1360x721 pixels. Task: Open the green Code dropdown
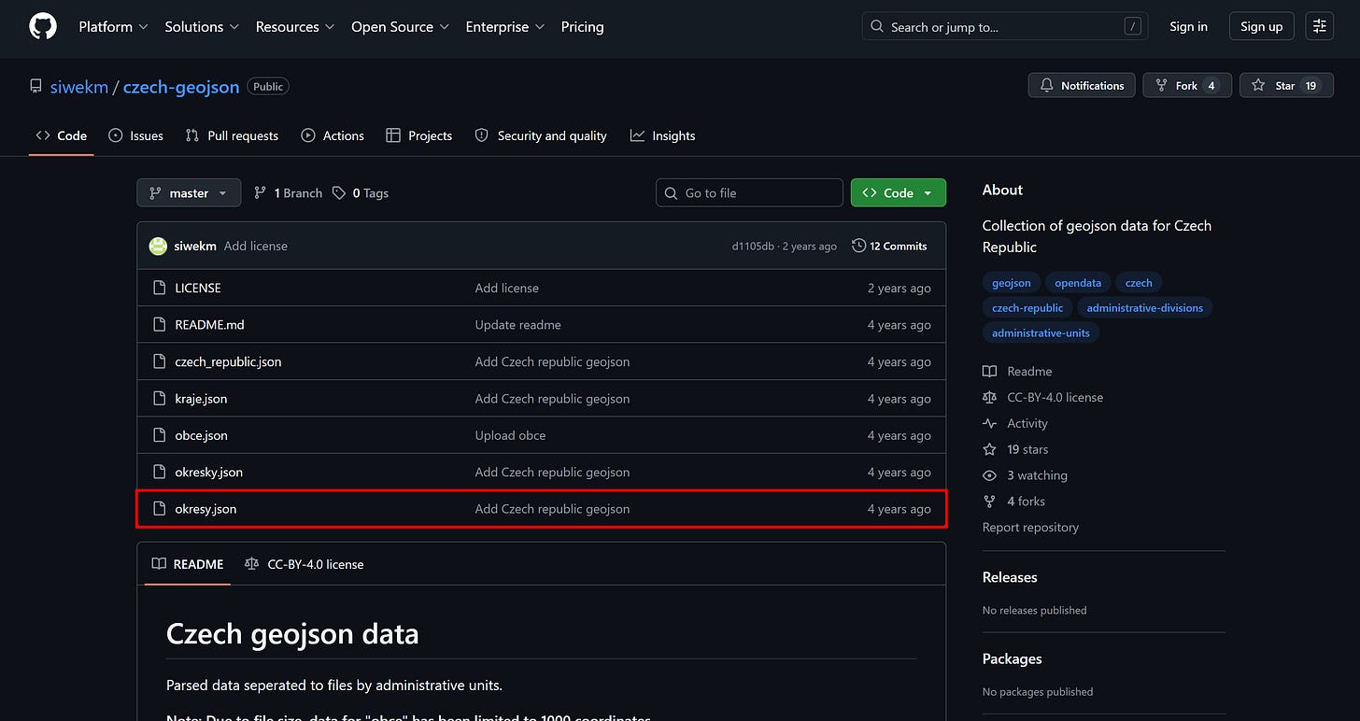[899, 193]
